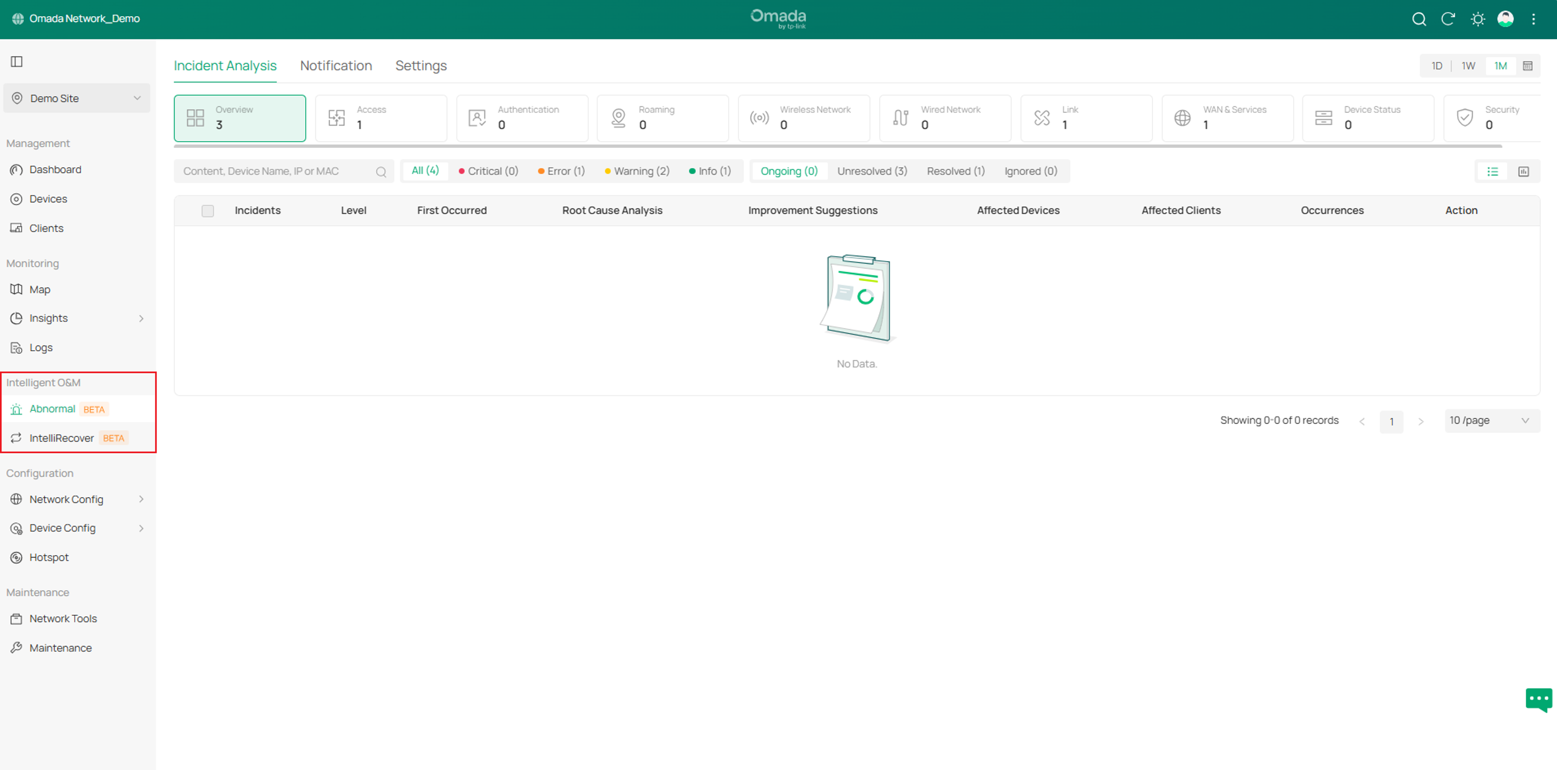Click horizontal scrollbar under incident cards

point(837,146)
